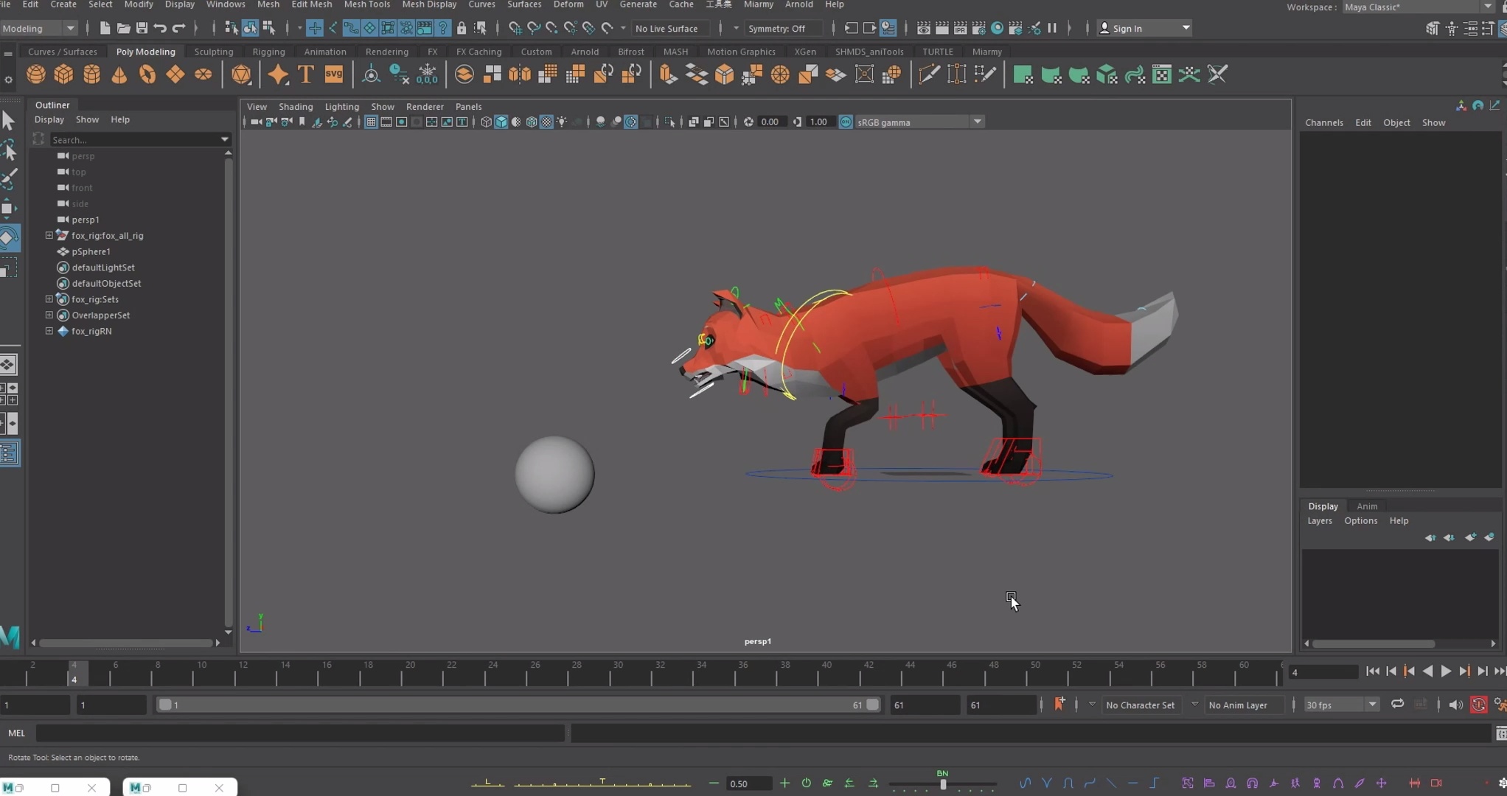Image resolution: width=1507 pixels, height=796 pixels.
Task: Open the Mesh Tools menu
Action: coord(366,5)
